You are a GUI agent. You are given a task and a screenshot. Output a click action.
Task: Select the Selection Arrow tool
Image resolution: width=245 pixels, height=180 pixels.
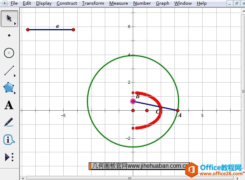point(9,19)
